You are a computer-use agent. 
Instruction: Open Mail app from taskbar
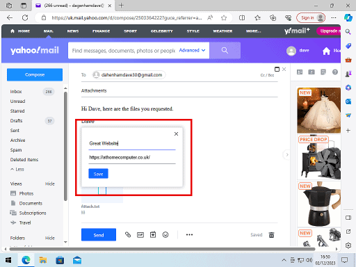tap(77, 260)
